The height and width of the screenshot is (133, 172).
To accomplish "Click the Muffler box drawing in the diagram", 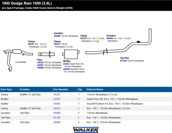I will pyautogui.click(x=71, y=54).
